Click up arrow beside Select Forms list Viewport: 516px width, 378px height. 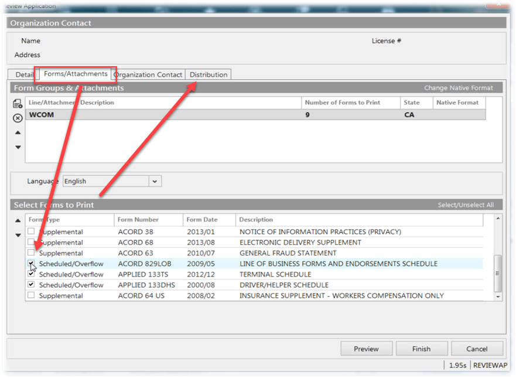pyautogui.click(x=18, y=220)
